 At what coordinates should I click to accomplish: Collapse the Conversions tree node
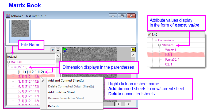click(x=156, y=40)
